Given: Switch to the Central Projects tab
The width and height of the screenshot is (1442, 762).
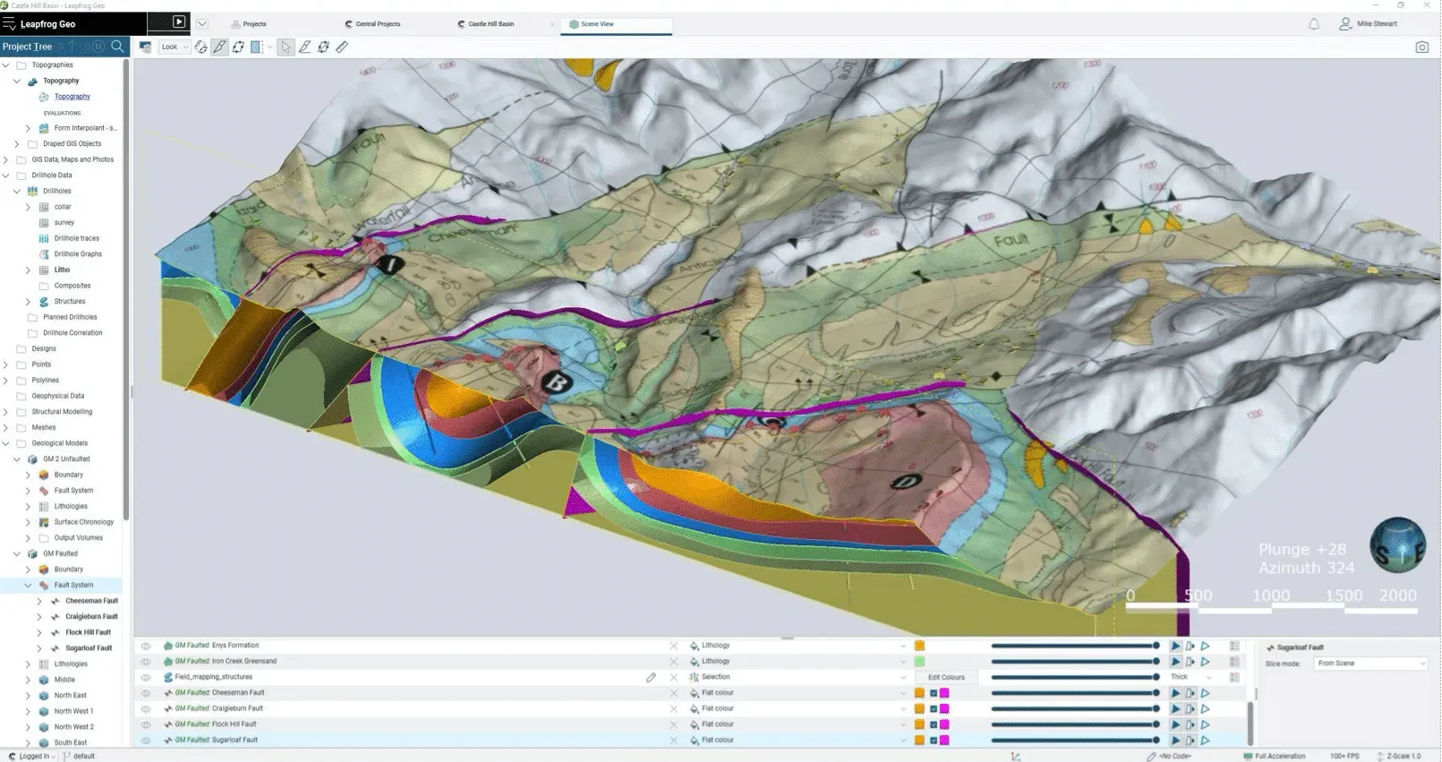Looking at the screenshot, I should point(377,24).
